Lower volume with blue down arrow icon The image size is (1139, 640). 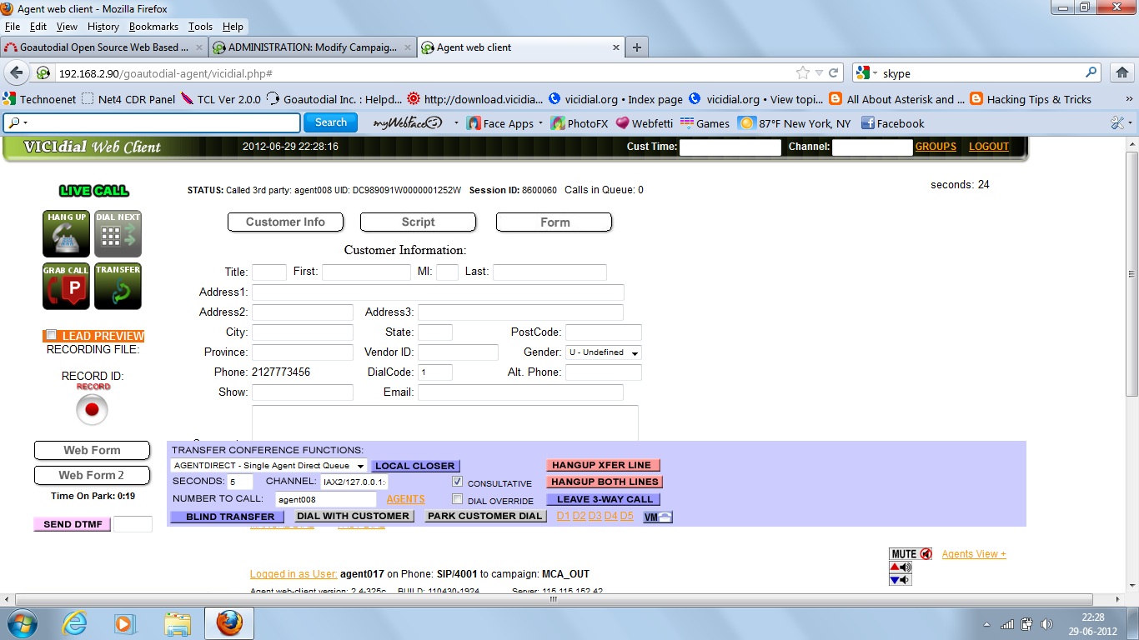pyautogui.click(x=901, y=580)
